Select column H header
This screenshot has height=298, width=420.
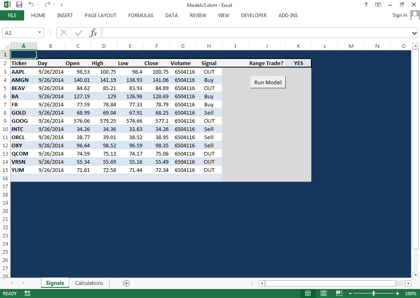(209, 46)
